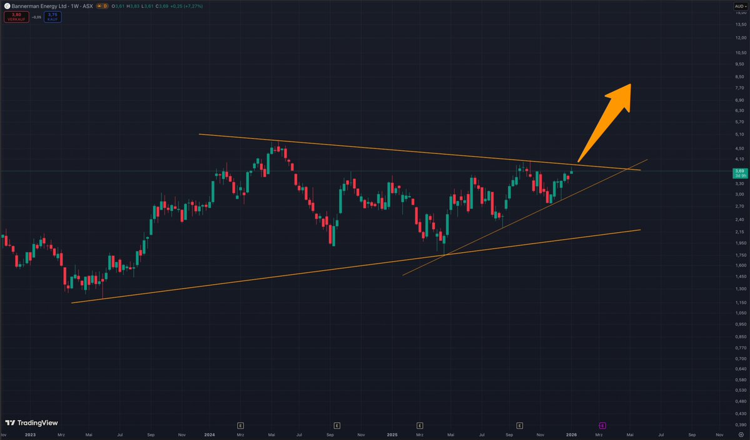Click the earnings marker near March 2024
The image size is (750, 440).
point(241,425)
